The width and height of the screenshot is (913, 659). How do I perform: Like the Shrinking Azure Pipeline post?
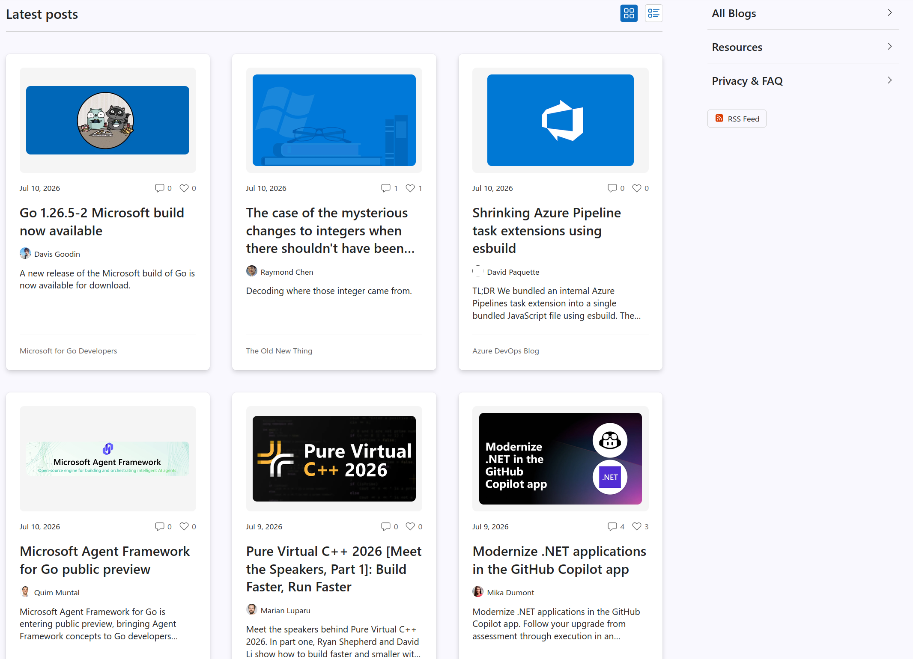(x=637, y=188)
